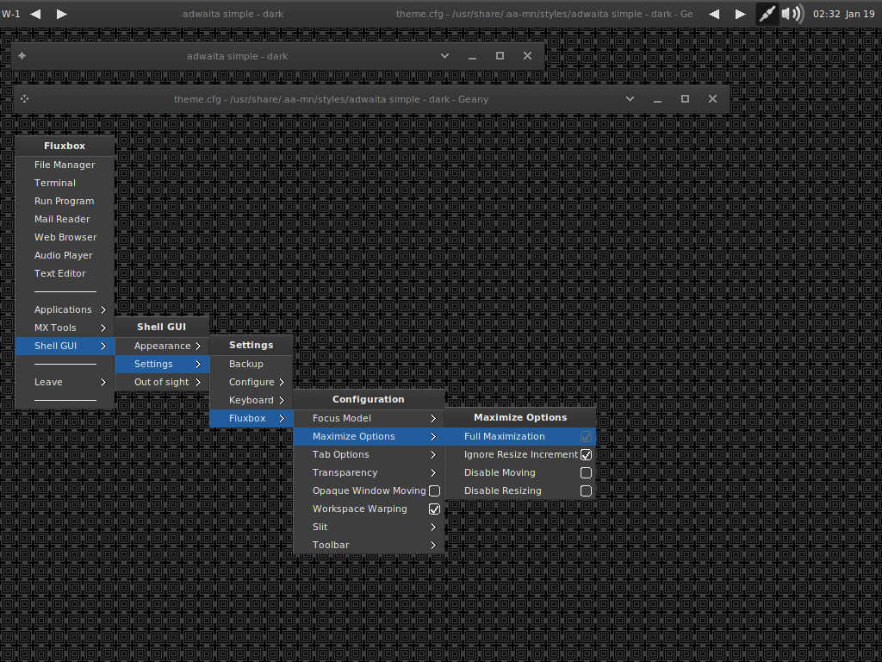Screen dimensions: 882x662
Task: Minimize the Geany theme.cfg window
Action: tap(657, 99)
